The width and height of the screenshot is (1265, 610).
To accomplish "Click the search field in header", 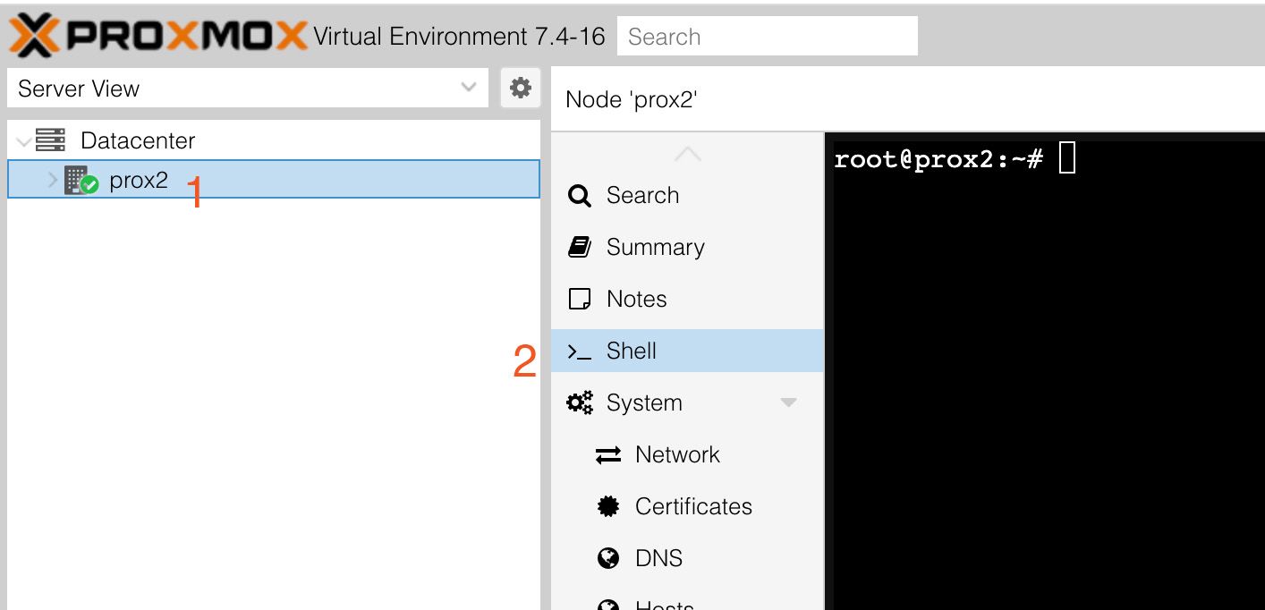I will pos(768,37).
